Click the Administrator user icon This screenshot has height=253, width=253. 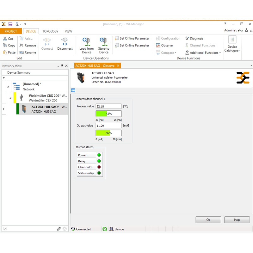(246, 30)
